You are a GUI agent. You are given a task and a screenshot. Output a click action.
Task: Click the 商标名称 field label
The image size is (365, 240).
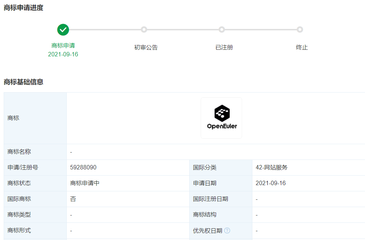(x=19, y=152)
